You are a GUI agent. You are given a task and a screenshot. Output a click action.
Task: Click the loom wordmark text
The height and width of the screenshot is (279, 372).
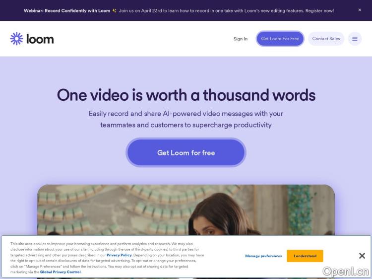point(40,39)
